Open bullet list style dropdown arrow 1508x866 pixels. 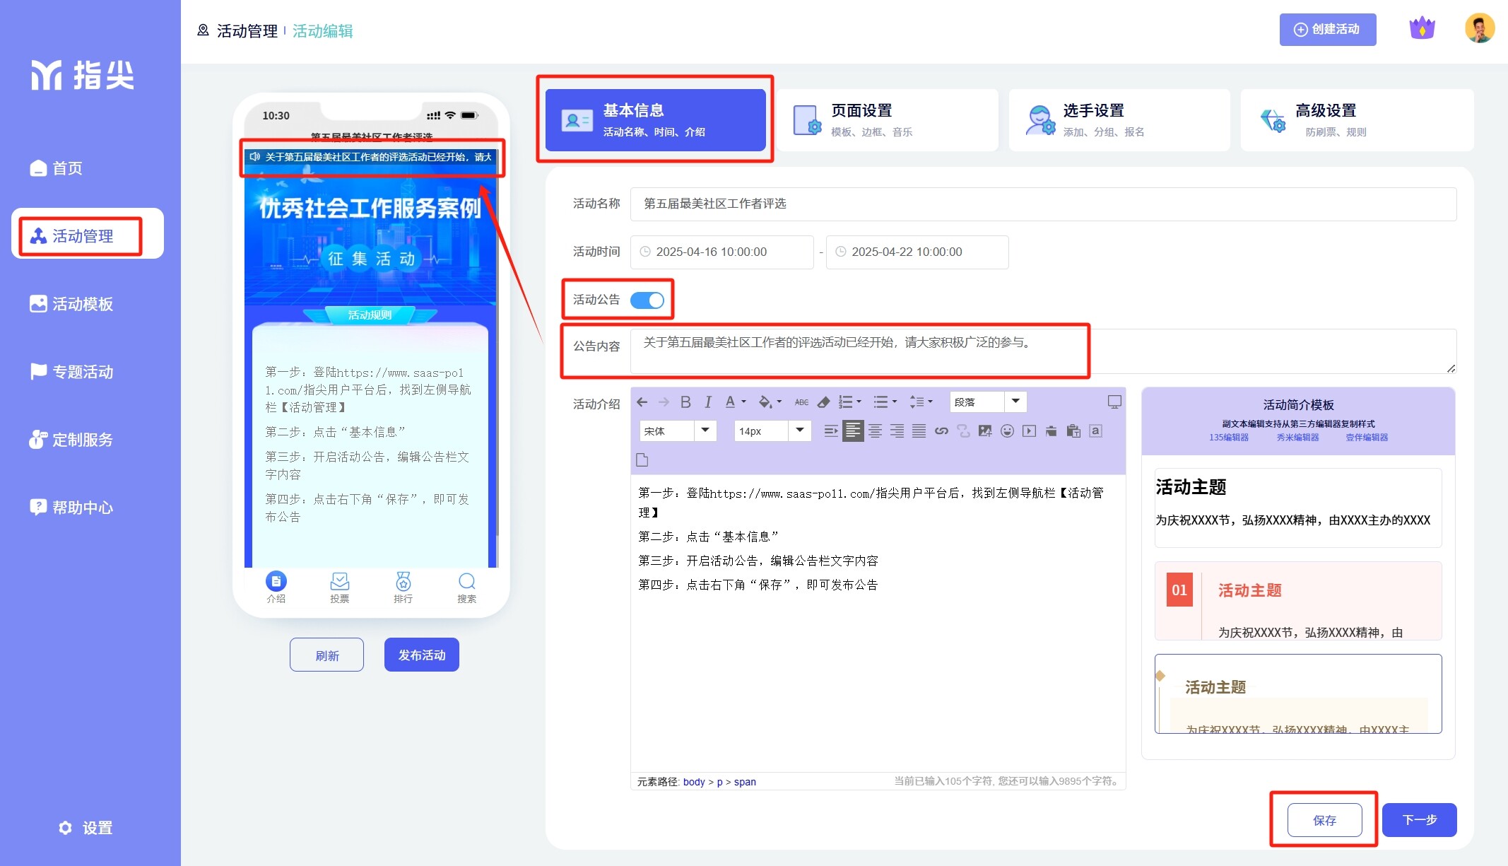point(895,402)
